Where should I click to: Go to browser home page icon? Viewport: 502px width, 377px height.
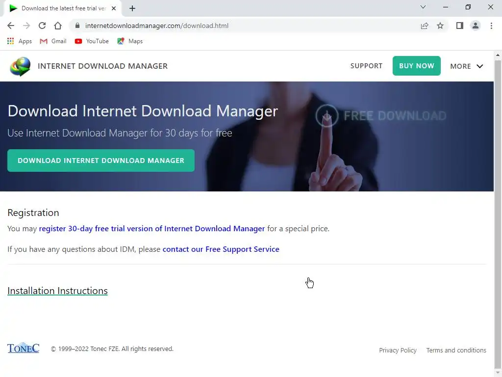(58, 26)
